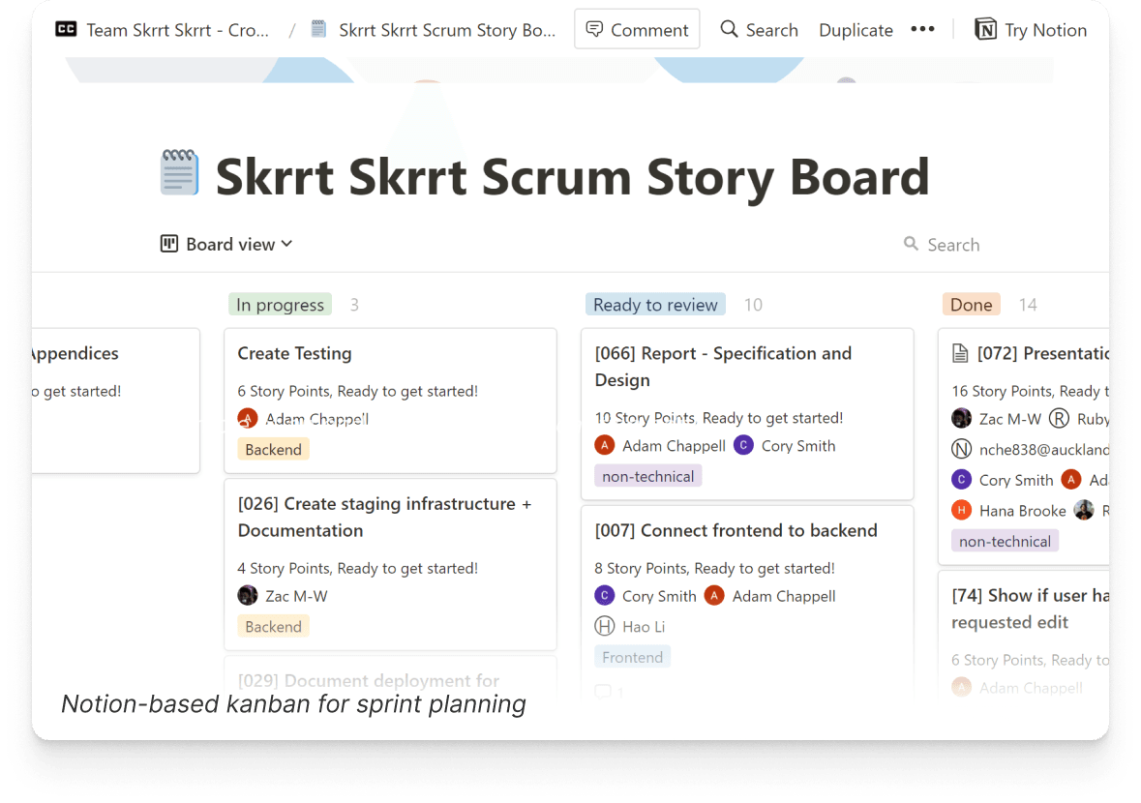Click document icon on [072] Presentation card
Viewport: 1141px width, 803px height.
pyautogui.click(x=960, y=354)
